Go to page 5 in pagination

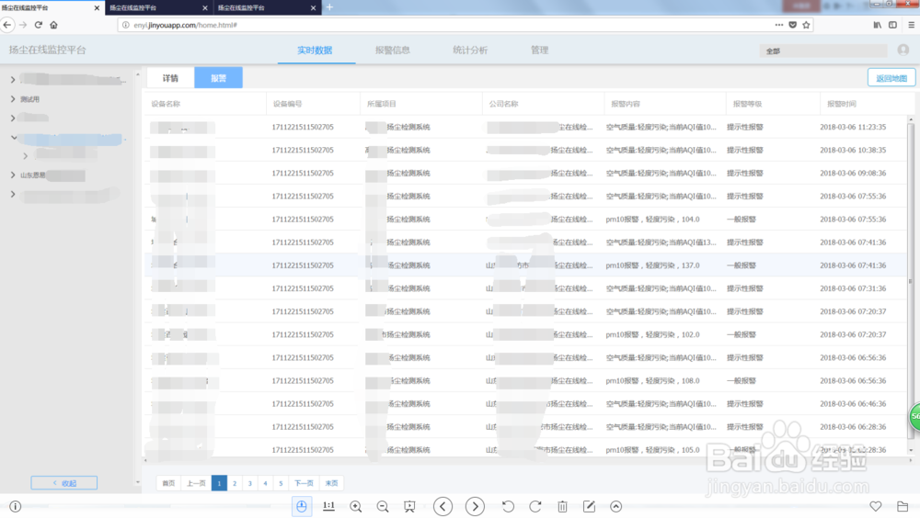click(x=281, y=483)
